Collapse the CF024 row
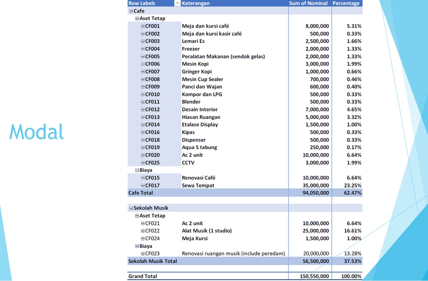This screenshot has width=428, height=281. [x=143, y=239]
